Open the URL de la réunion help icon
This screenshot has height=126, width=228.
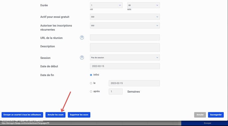click(82, 38)
